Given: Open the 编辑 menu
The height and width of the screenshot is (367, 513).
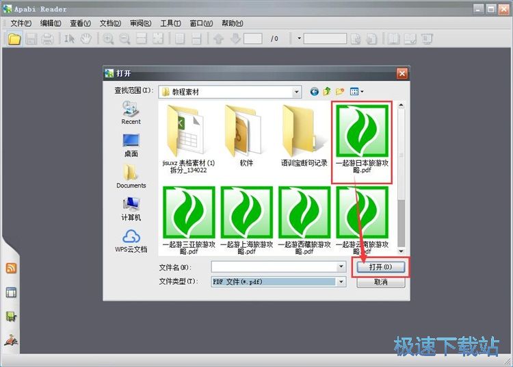Looking at the screenshot, I should pos(51,23).
